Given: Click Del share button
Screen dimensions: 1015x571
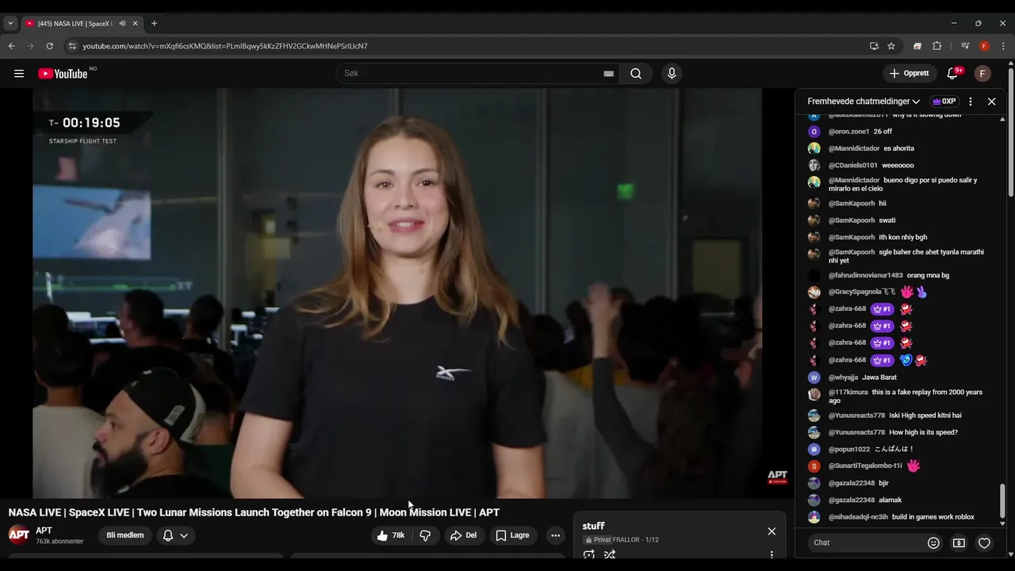Looking at the screenshot, I should pyautogui.click(x=463, y=535).
